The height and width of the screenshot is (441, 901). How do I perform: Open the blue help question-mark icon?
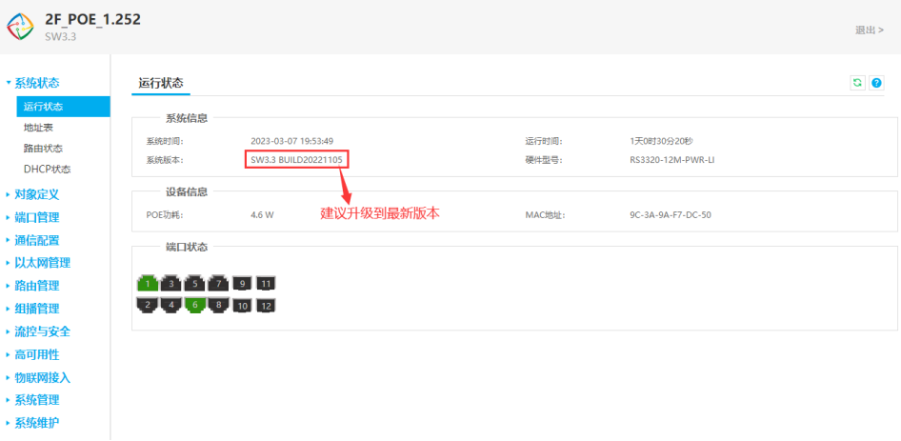pos(876,83)
